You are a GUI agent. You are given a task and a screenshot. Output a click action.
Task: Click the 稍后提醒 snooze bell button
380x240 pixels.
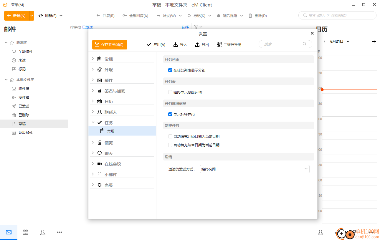[227, 16]
